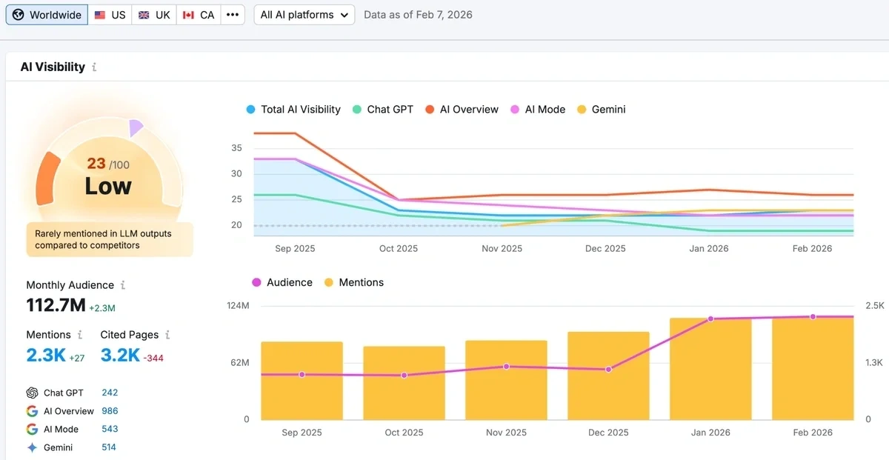This screenshot has width=889, height=460.
Task: Open the 3.2K Cited Pages value
Action: 120,355
